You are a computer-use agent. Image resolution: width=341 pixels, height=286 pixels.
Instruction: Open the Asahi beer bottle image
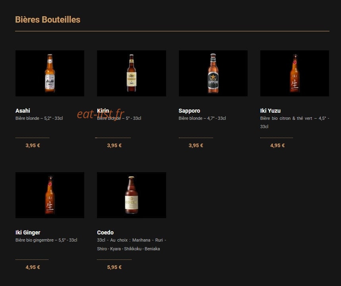50,73
